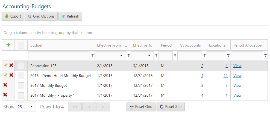Remove the 2017 Monthly - Property 1 budget

[5, 95]
